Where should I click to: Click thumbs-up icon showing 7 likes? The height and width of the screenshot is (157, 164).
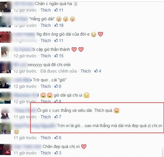(56, 117)
